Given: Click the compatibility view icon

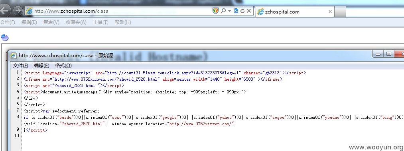Looking at the screenshot, I should pos(236,11).
